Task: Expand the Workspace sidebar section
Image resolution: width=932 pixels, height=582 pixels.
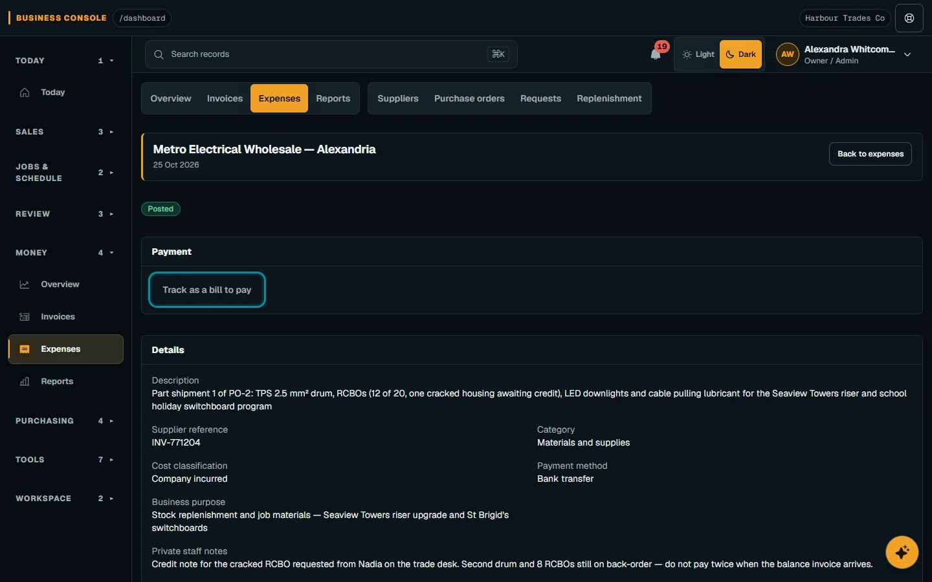Action: [x=65, y=499]
